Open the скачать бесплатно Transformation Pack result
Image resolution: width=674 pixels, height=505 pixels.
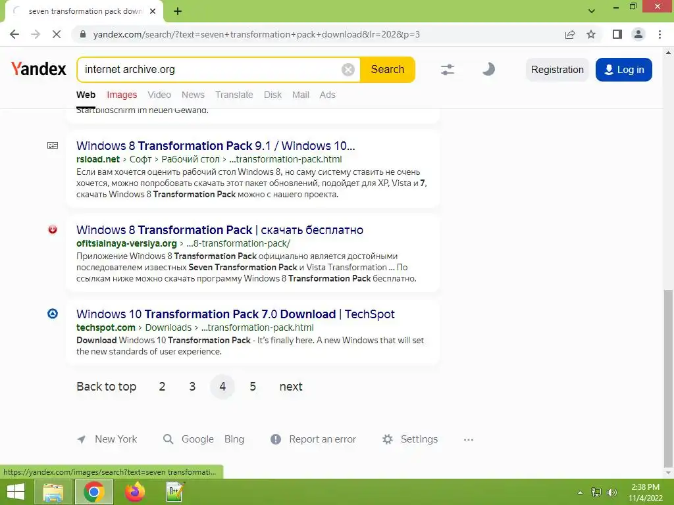click(x=220, y=229)
